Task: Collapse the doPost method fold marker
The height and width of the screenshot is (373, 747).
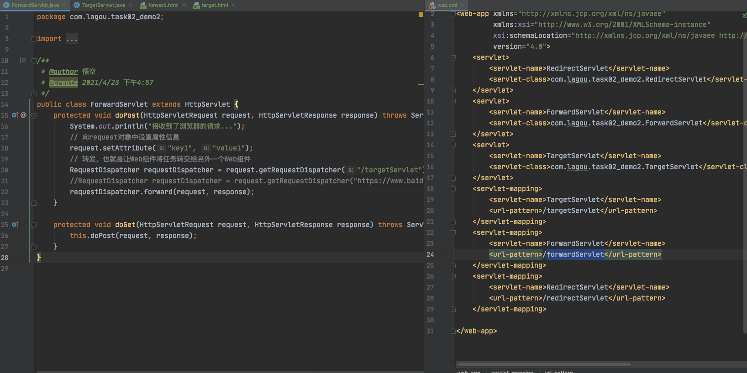Action: (34, 115)
